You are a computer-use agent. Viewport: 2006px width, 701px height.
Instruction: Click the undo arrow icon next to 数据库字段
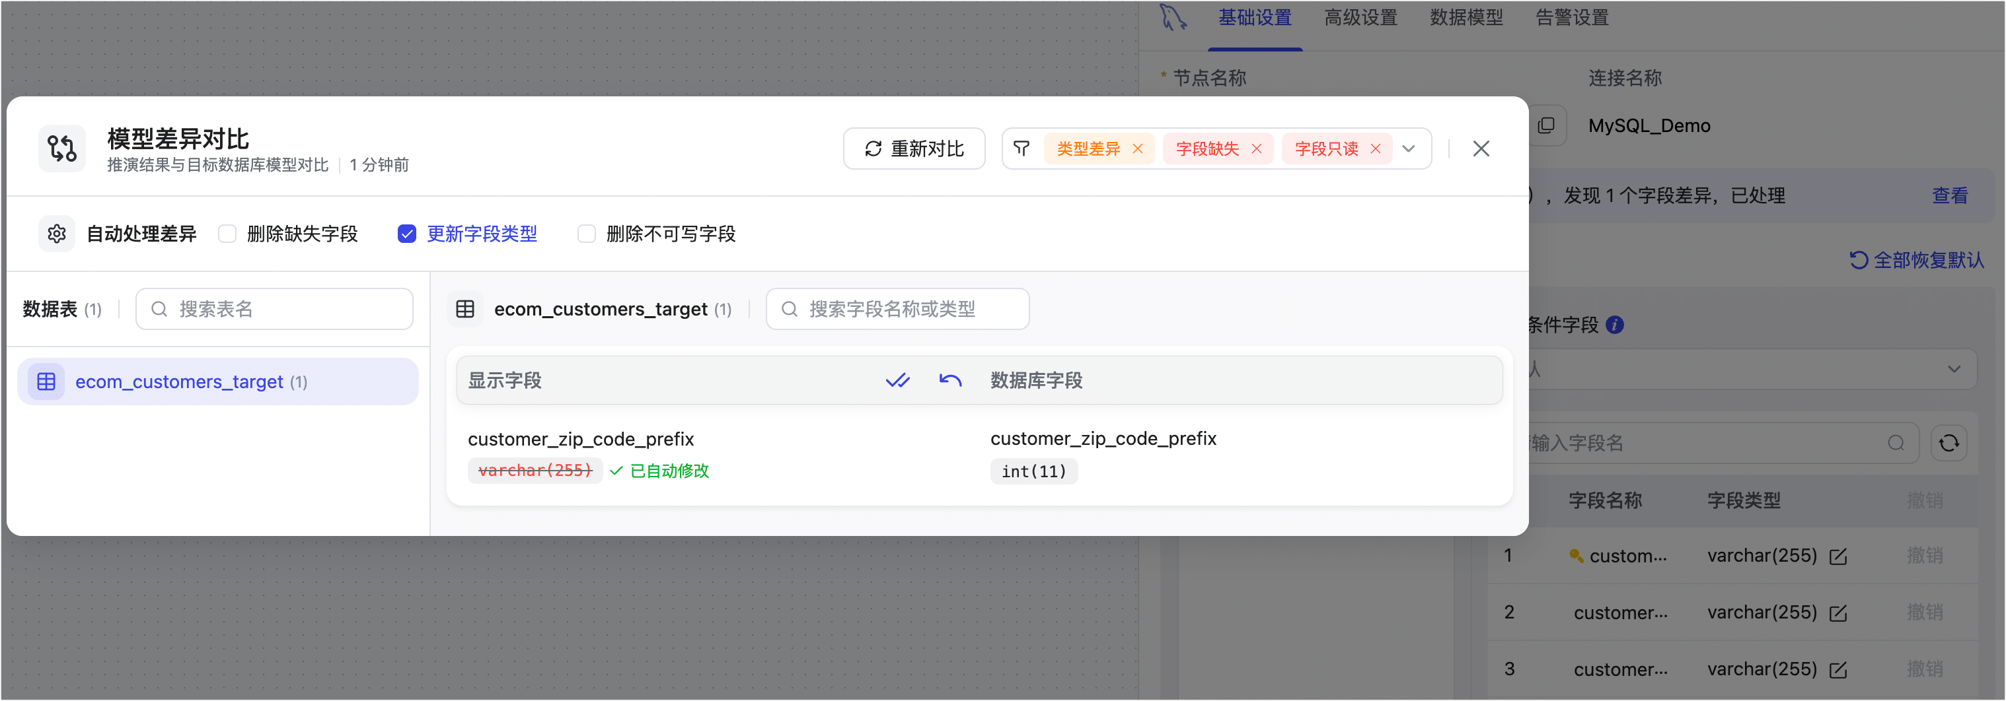pyautogui.click(x=950, y=382)
